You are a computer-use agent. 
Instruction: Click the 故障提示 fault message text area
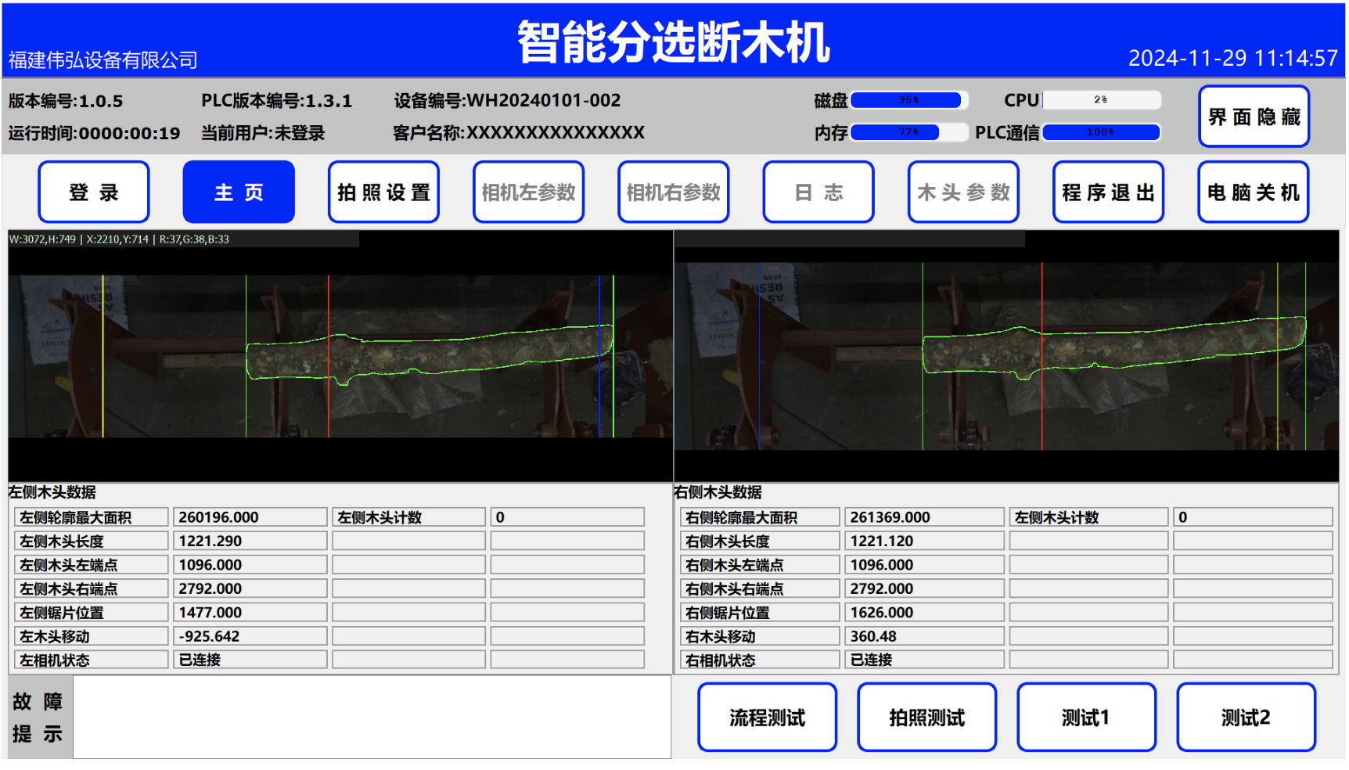click(x=372, y=718)
